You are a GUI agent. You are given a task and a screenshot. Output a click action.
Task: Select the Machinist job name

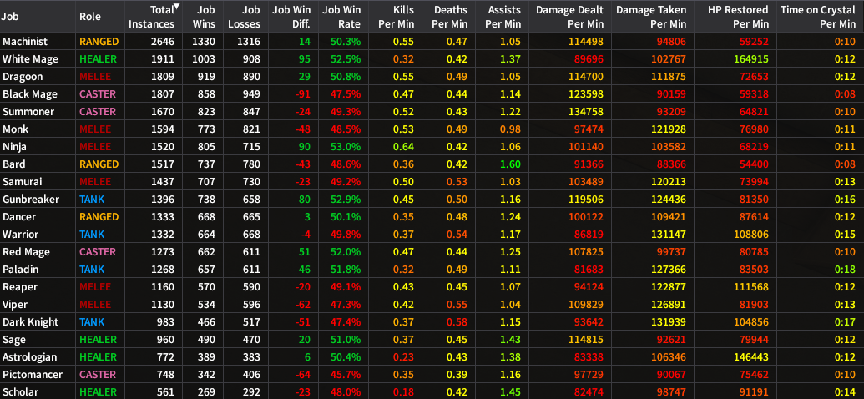click(25, 42)
